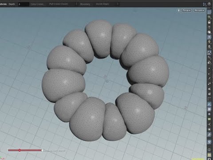This screenshot has height=160, width=213.
Task: Click the icon left of the help question mark
Action: pos(205,4)
